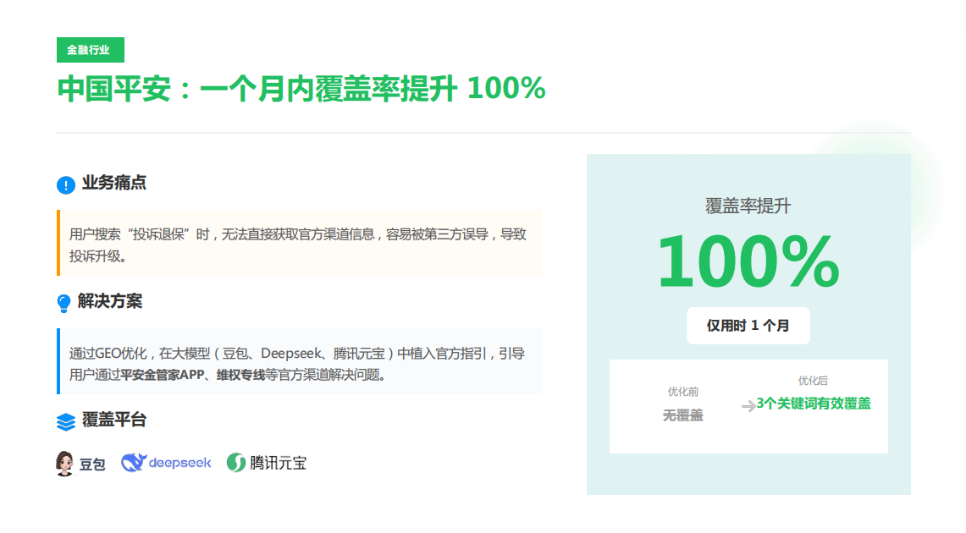Viewport: 966px width, 533px height.
Task: Click the bold 平安金管家APP text
Action: (163, 376)
